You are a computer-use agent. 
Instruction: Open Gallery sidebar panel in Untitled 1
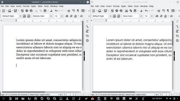[x=87, y=36]
